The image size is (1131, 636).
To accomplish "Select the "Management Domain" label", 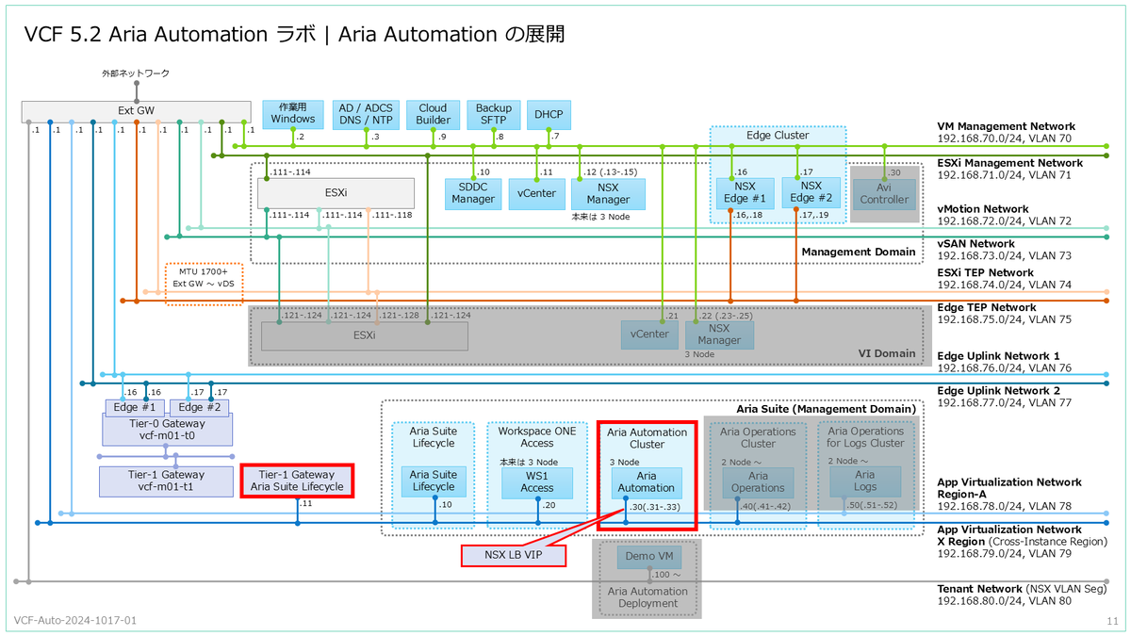I will [858, 252].
